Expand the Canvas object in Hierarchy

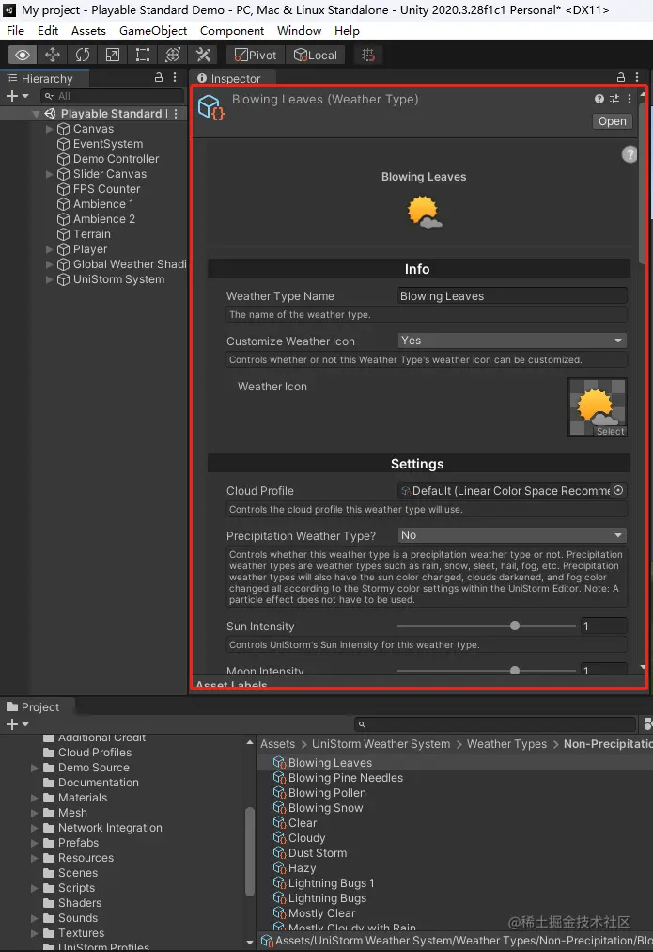tap(50, 129)
